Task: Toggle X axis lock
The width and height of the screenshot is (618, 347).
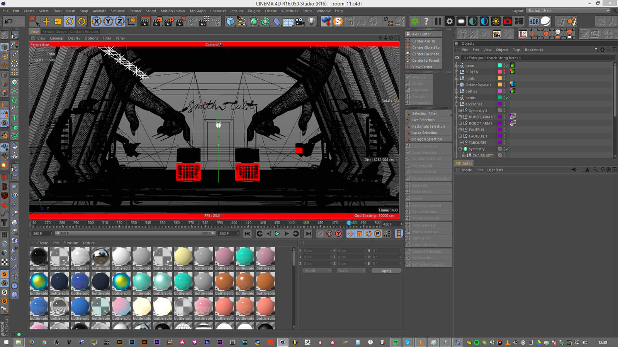Action: (97, 21)
